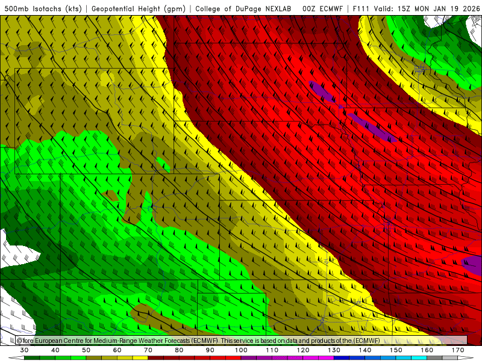
Task: Click the "70" colorbar scale label
Action: pos(148,350)
